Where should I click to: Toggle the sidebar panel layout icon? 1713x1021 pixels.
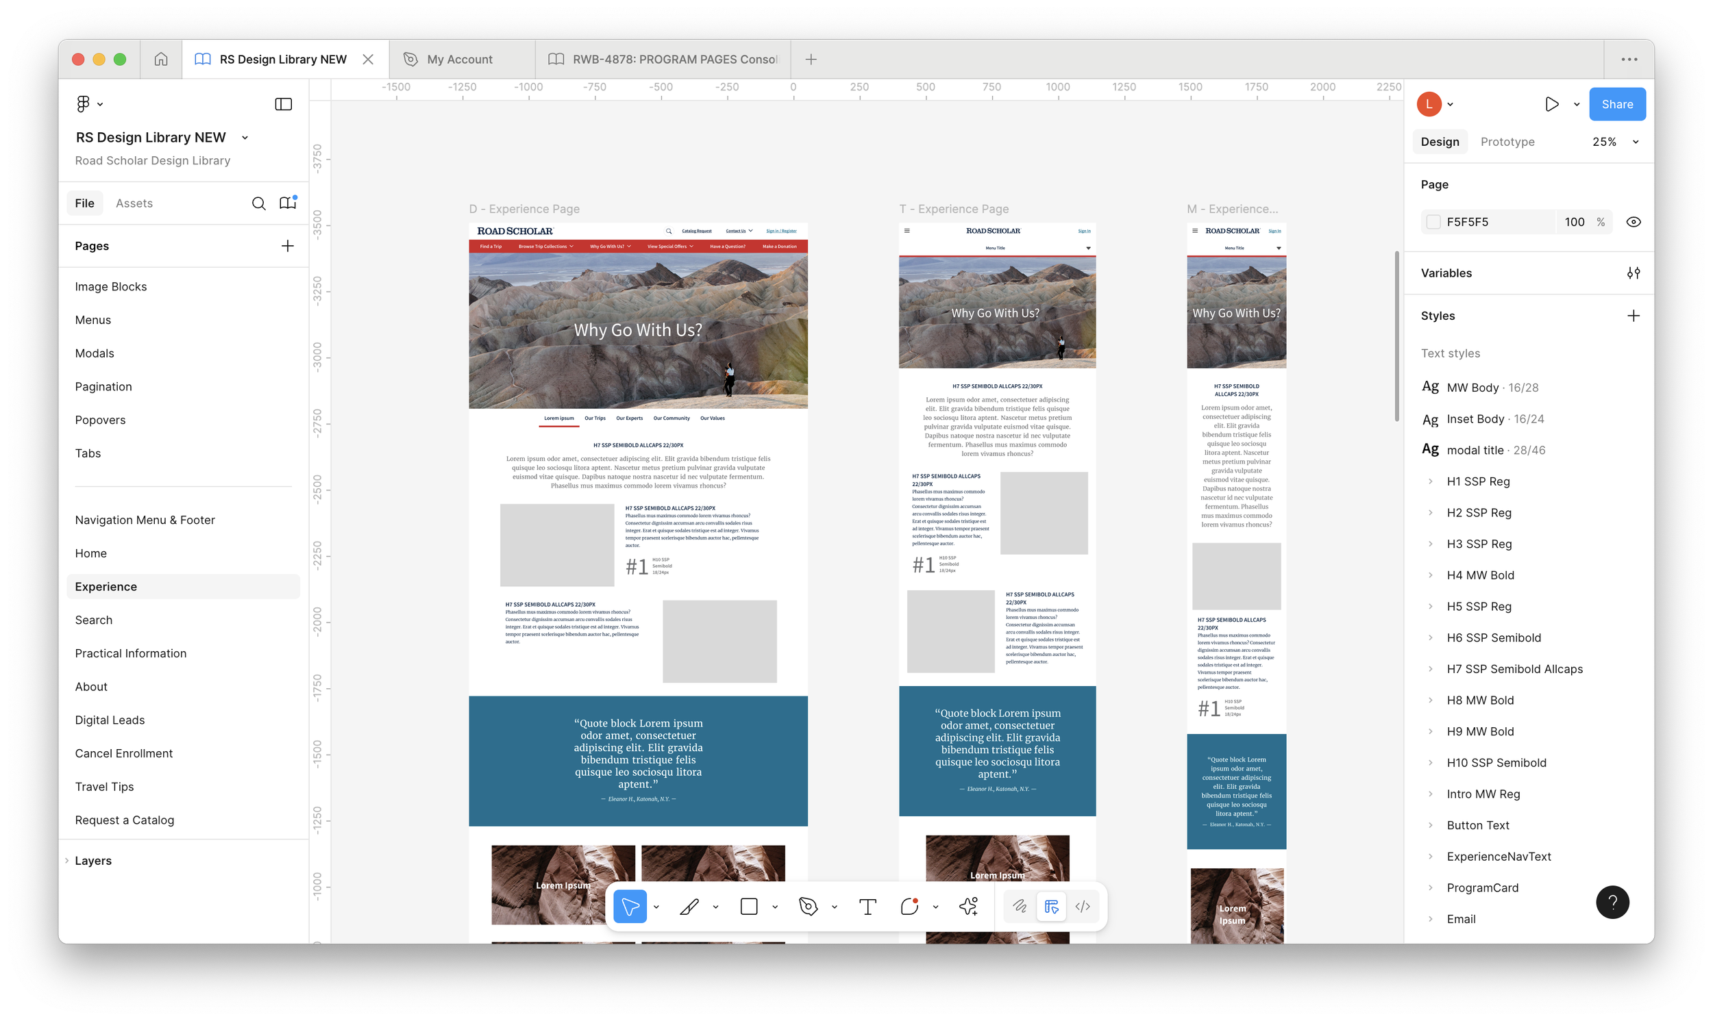pyautogui.click(x=283, y=105)
